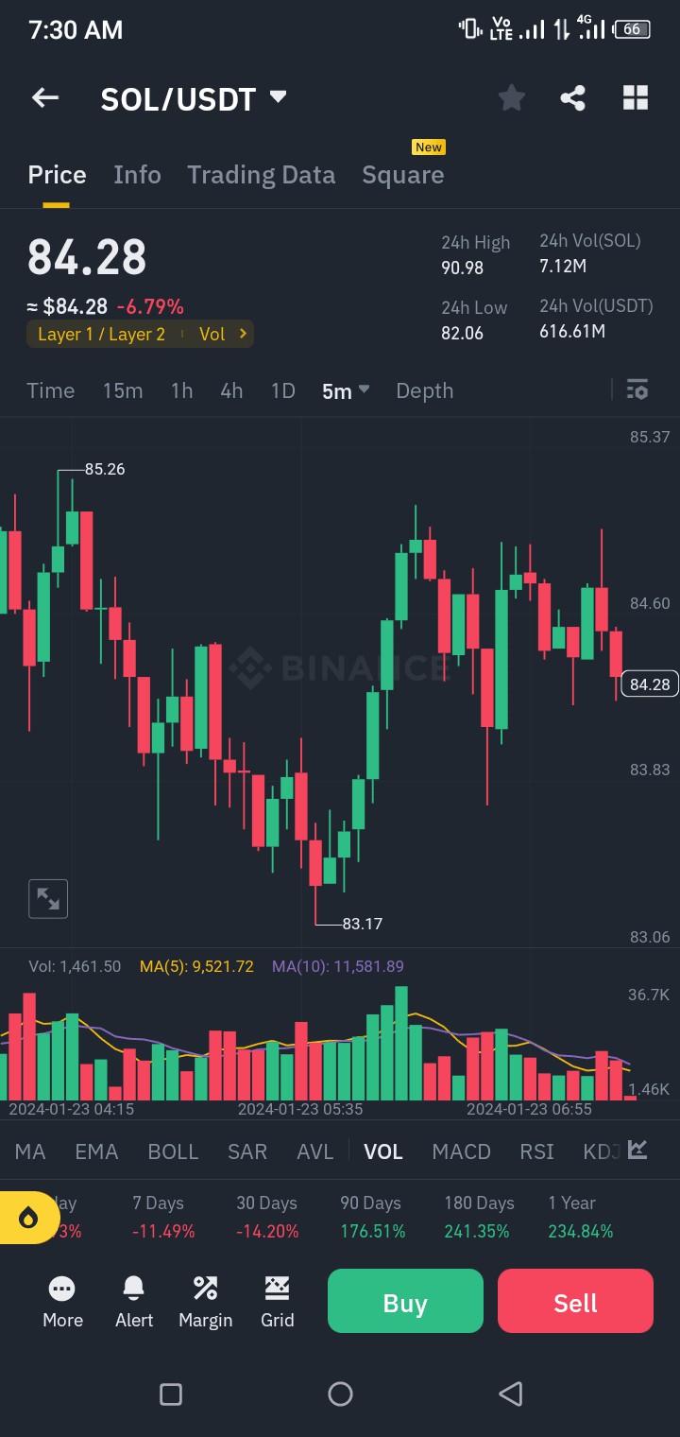Expand the 5m interval dropdown
Screen dimensions: 680x1437
(346, 390)
